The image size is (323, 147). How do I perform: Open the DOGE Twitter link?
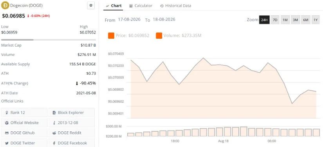pyautogui.click(x=24, y=143)
